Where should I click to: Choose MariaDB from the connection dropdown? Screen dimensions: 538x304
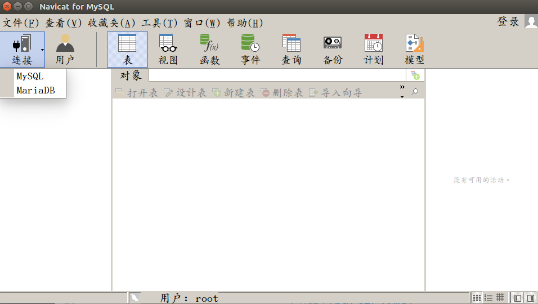coord(35,90)
